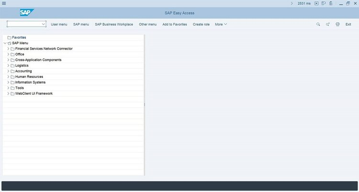Open the command field history dropdown arrow
Image resolution: width=359 pixels, height=192 pixels.
click(x=44, y=24)
